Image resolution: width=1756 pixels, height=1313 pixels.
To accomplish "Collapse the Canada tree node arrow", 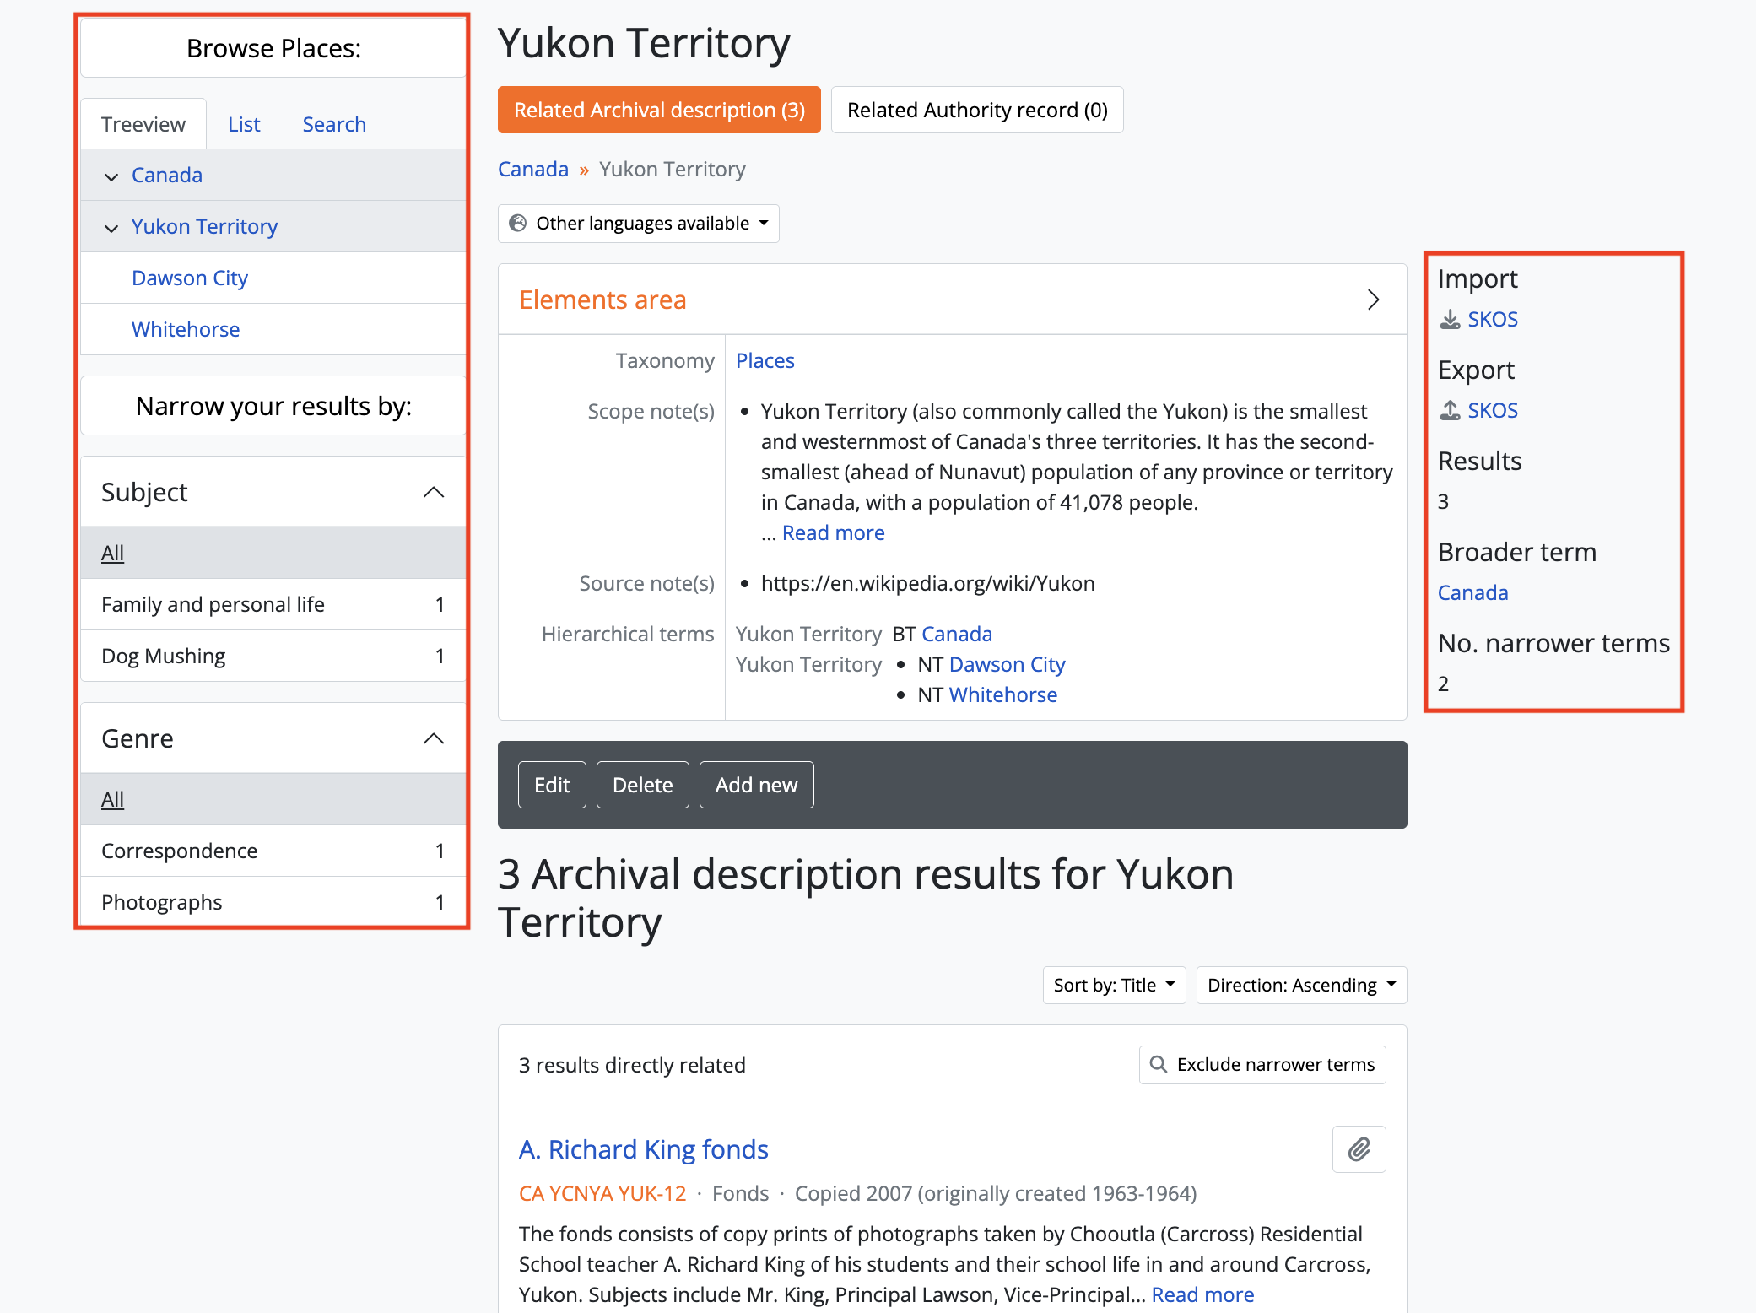I will click(111, 176).
